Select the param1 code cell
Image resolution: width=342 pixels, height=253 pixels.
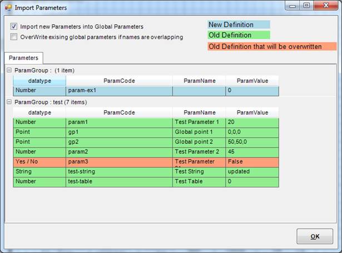click(119, 122)
